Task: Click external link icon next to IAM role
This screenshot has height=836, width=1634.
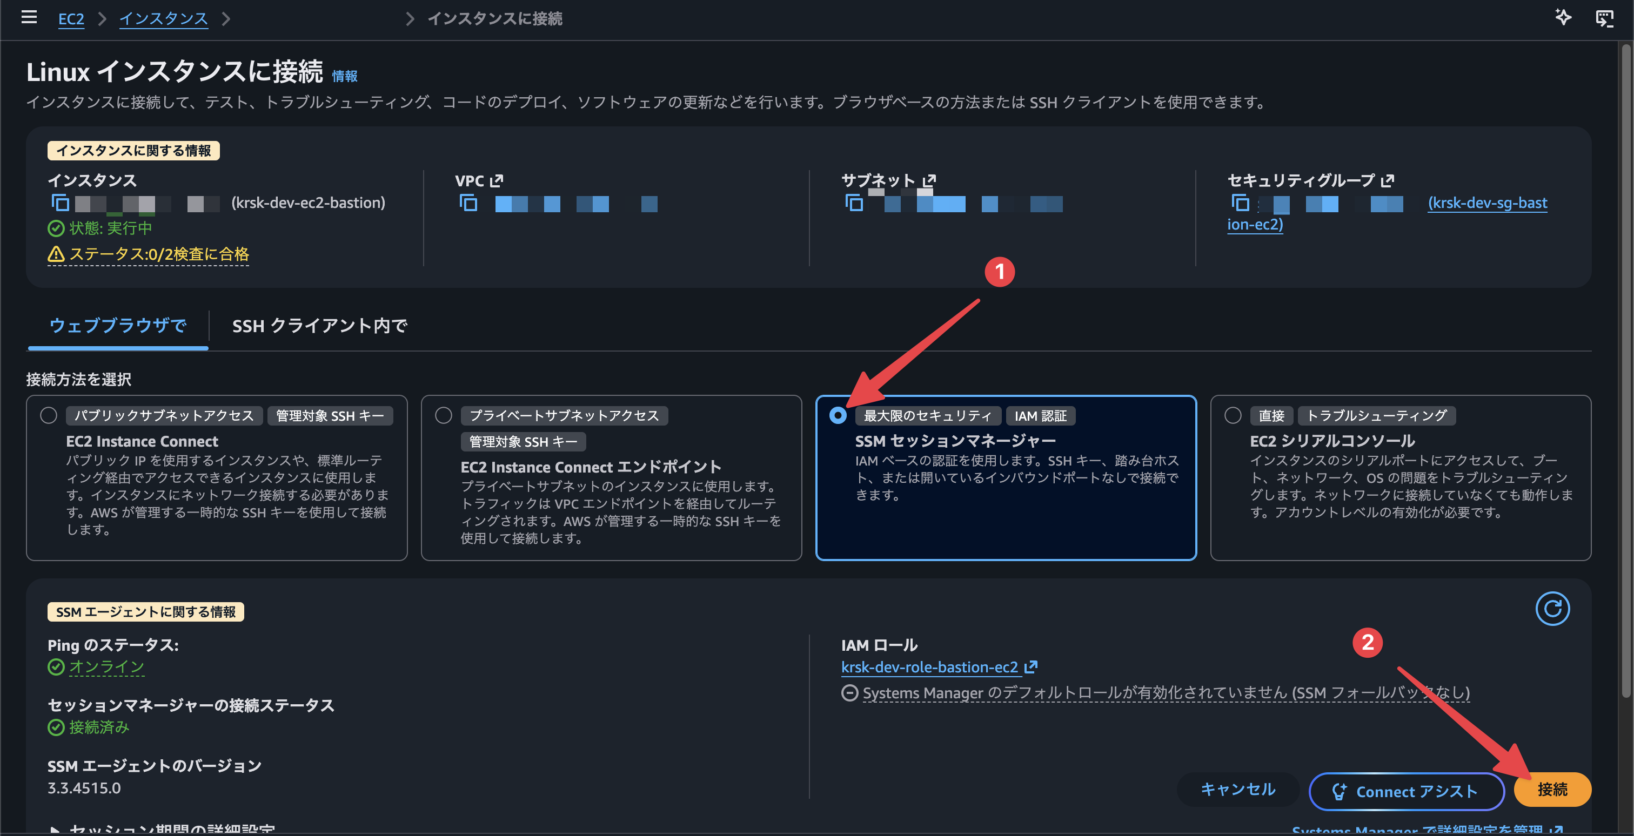Action: coord(1031,667)
